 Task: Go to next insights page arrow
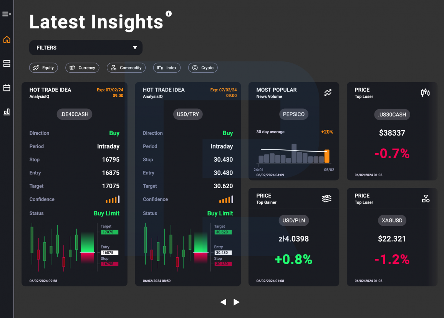tap(237, 302)
